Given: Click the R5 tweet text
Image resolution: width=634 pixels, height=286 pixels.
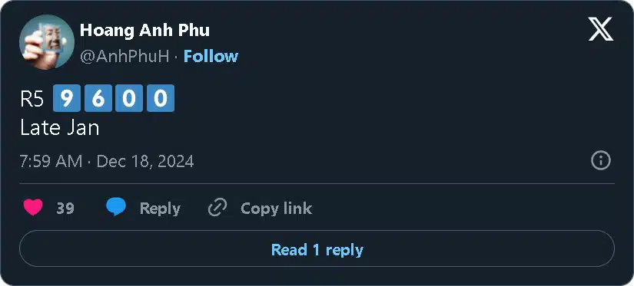Looking at the screenshot, I should 32,98.
